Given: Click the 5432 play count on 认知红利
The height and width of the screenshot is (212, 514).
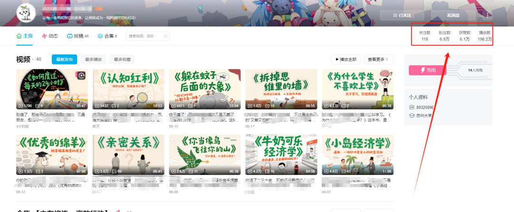Looking at the screenshot, I should pyautogui.click(x=105, y=106).
